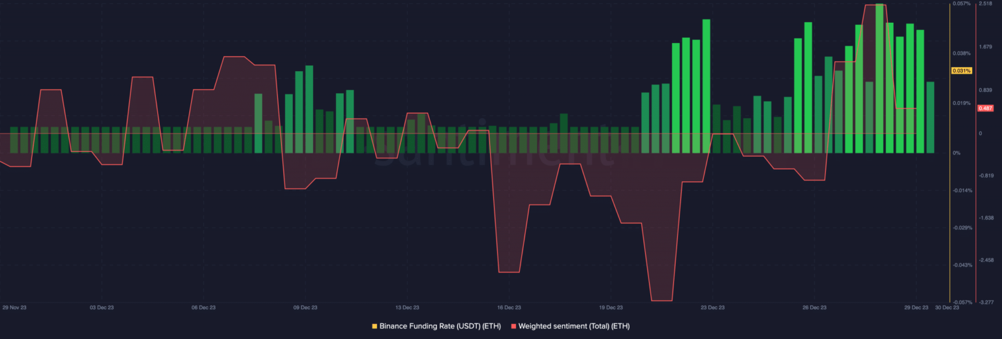Screen dimensions: 1002x339
Task: Click the 2.518 top sentiment axis value
Action: pos(985,4)
